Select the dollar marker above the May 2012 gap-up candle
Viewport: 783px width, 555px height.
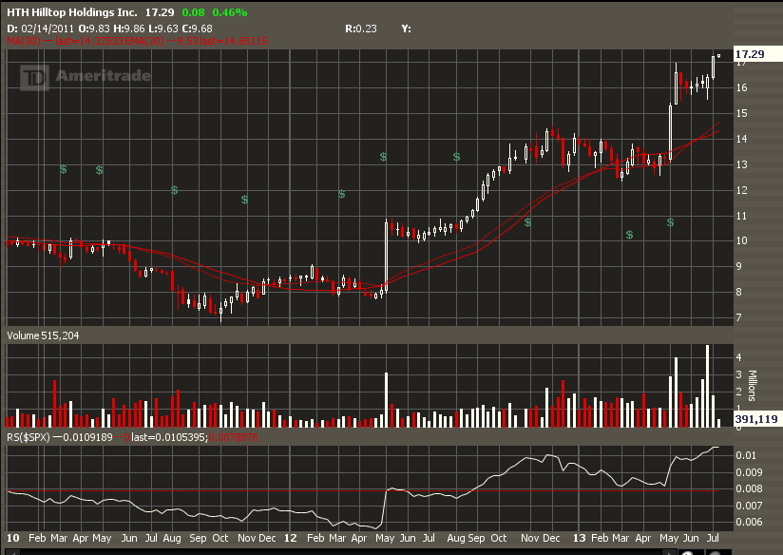[x=383, y=156]
